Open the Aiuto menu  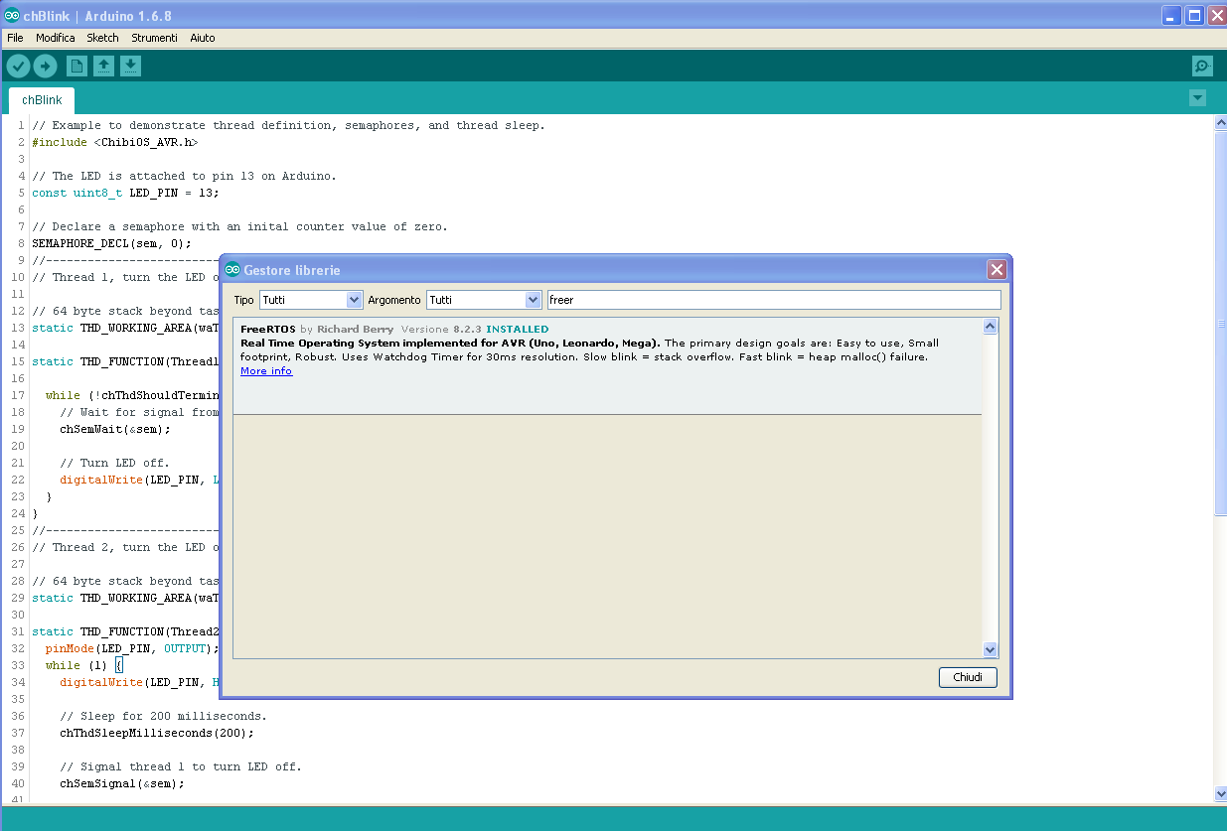[202, 38]
